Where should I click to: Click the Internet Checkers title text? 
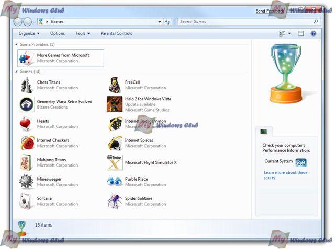[x=53, y=140]
